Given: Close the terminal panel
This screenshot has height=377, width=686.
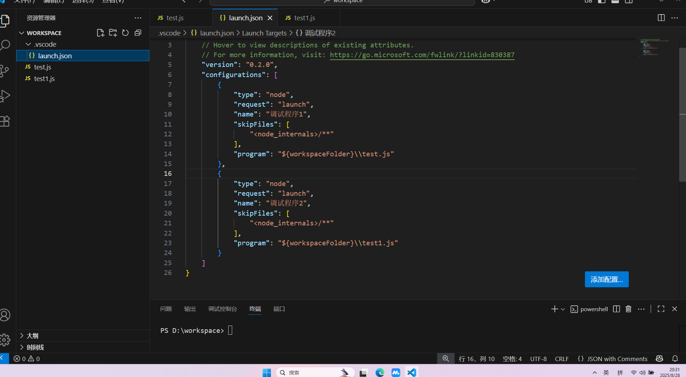Looking at the screenshot, I should coord(674,309).
